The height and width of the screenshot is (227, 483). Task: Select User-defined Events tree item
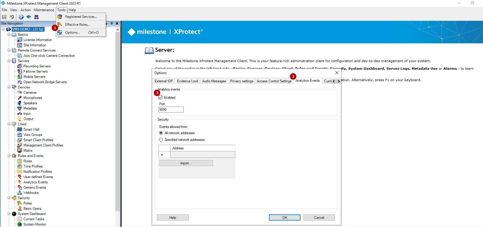click(38, 177)
